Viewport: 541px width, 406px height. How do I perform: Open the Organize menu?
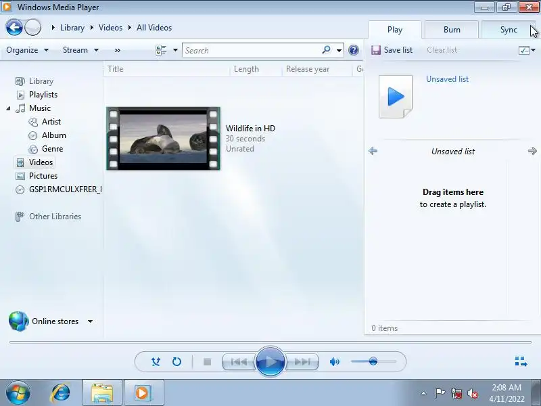tap(27, 50)
